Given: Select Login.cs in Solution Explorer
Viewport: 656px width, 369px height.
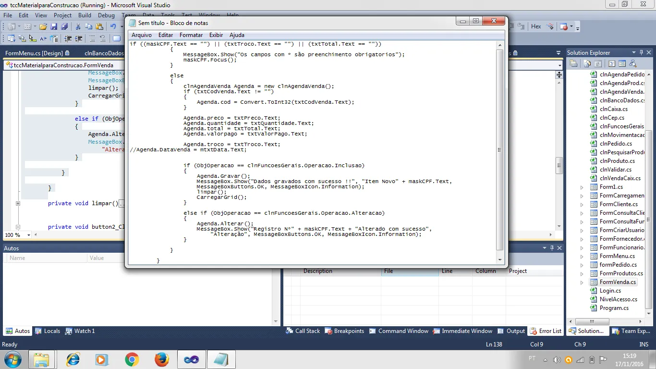Looking at the screenshot, I should tap(610, 291).
